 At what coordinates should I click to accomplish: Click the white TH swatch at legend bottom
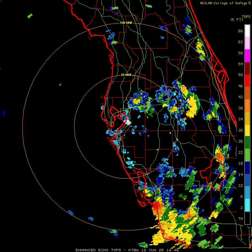pos(247,218)
